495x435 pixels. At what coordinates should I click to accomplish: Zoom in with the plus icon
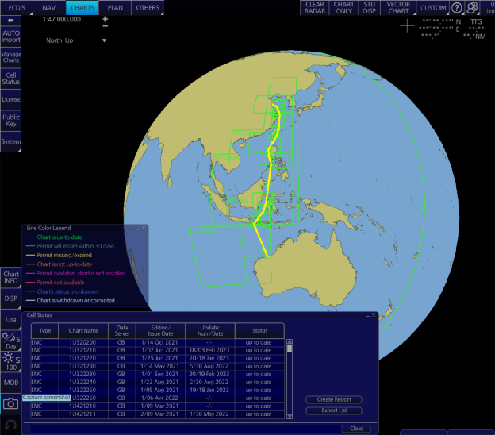[x=106, y=19]
